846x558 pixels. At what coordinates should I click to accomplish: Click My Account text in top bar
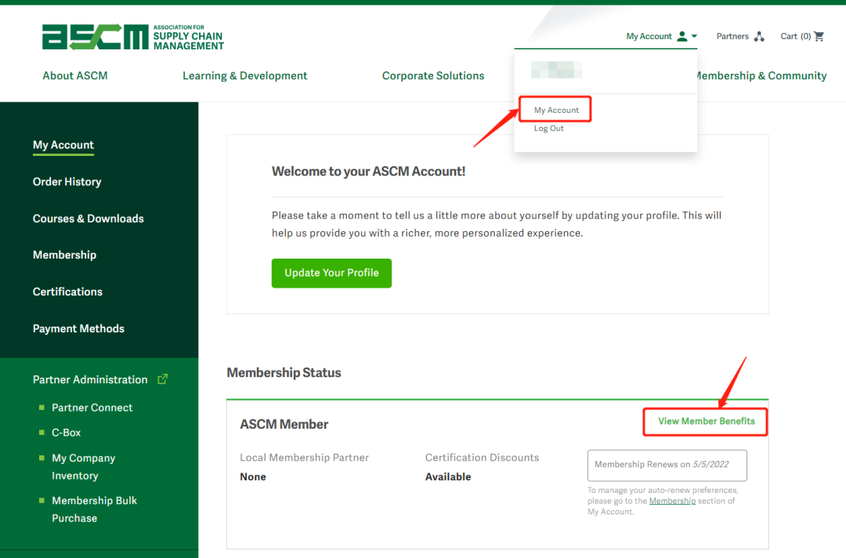click(x=649, y=36)
